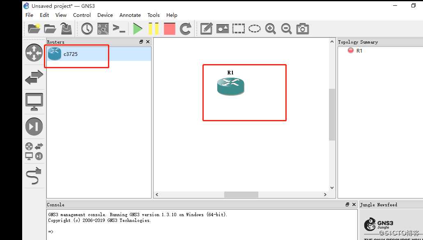Click the GNS3 Jungle logo

click(378, 225)
